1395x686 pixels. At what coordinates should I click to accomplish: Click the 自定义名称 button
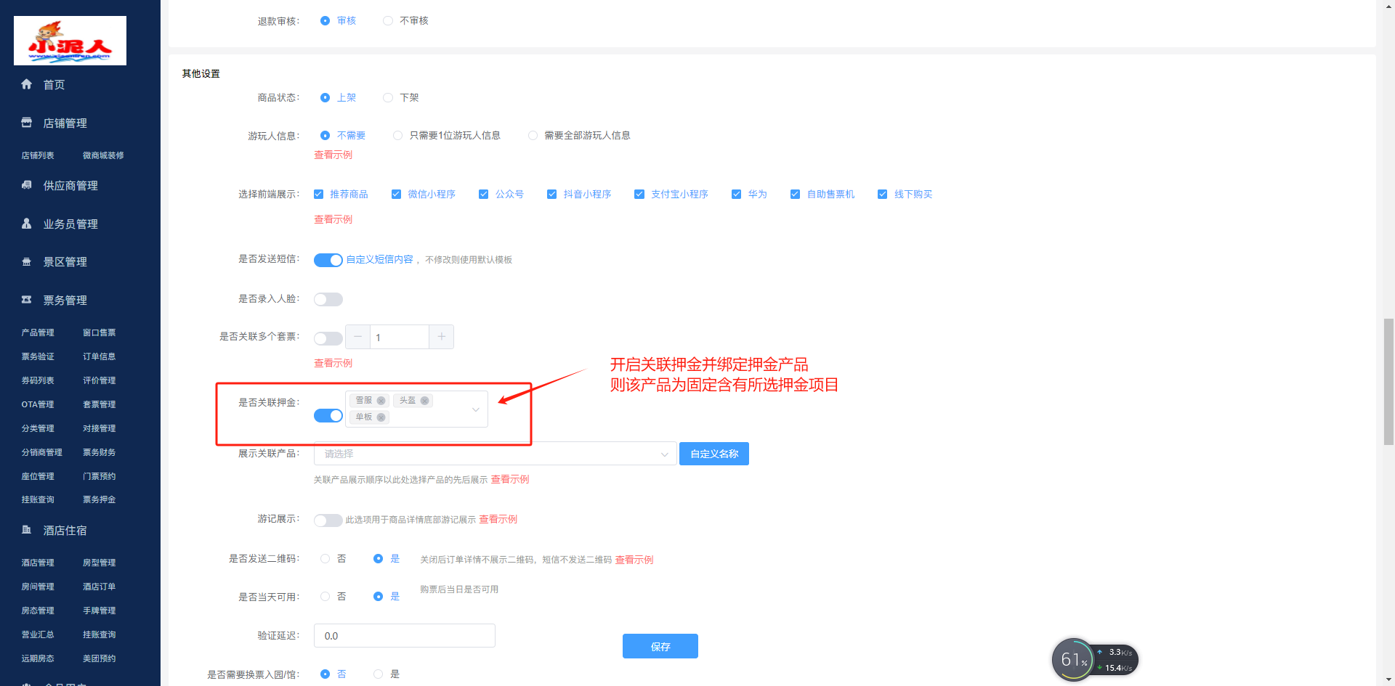713,454
